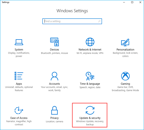144x130 pixels.
Task: Maximize the Settings window
Action: (x=132, y=2)
